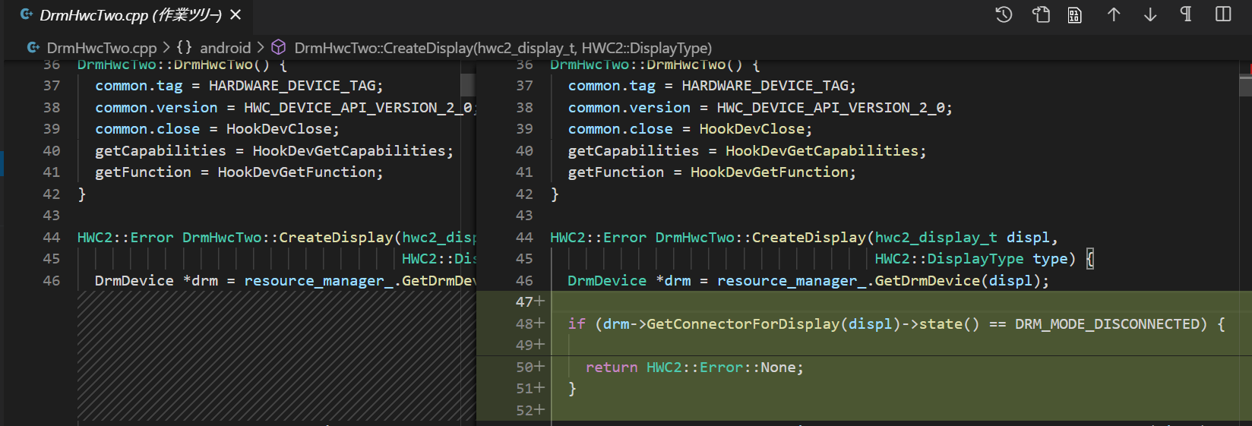Toggle whitespace display with pilcrow icon
The image size is (1252, 426).
(x=1186, y=14)
